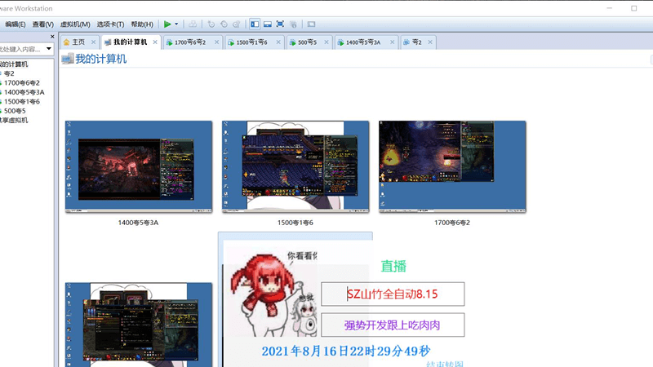Select 我的计算机 in the library tree
Viewport: 653px width, 367px height.
click(14, 64)
